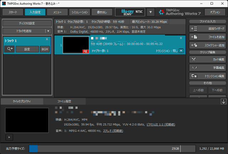Open 字幕編集 tool

tap(207, 68)
